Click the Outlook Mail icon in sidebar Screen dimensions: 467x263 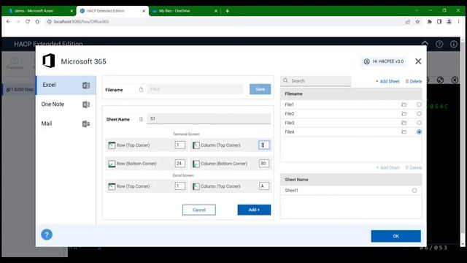86,124
